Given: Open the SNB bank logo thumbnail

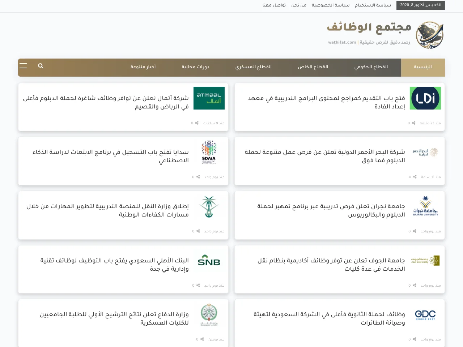Looking at the screenshot, I should click(209, 261).
